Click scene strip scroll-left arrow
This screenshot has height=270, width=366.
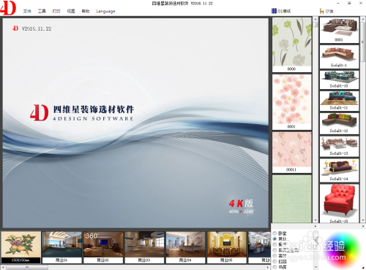click(x=3, y=267)
